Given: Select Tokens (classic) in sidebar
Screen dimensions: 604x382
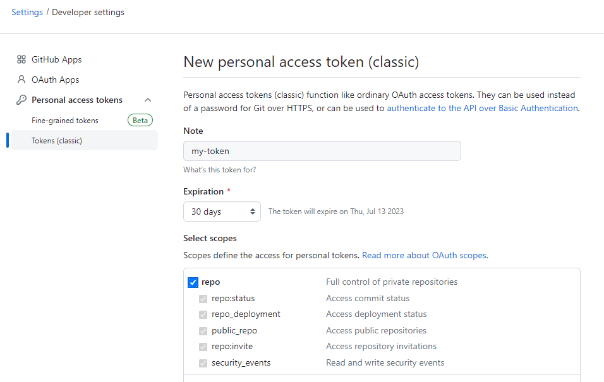Looking at the screenshot, I should point(57,140).
